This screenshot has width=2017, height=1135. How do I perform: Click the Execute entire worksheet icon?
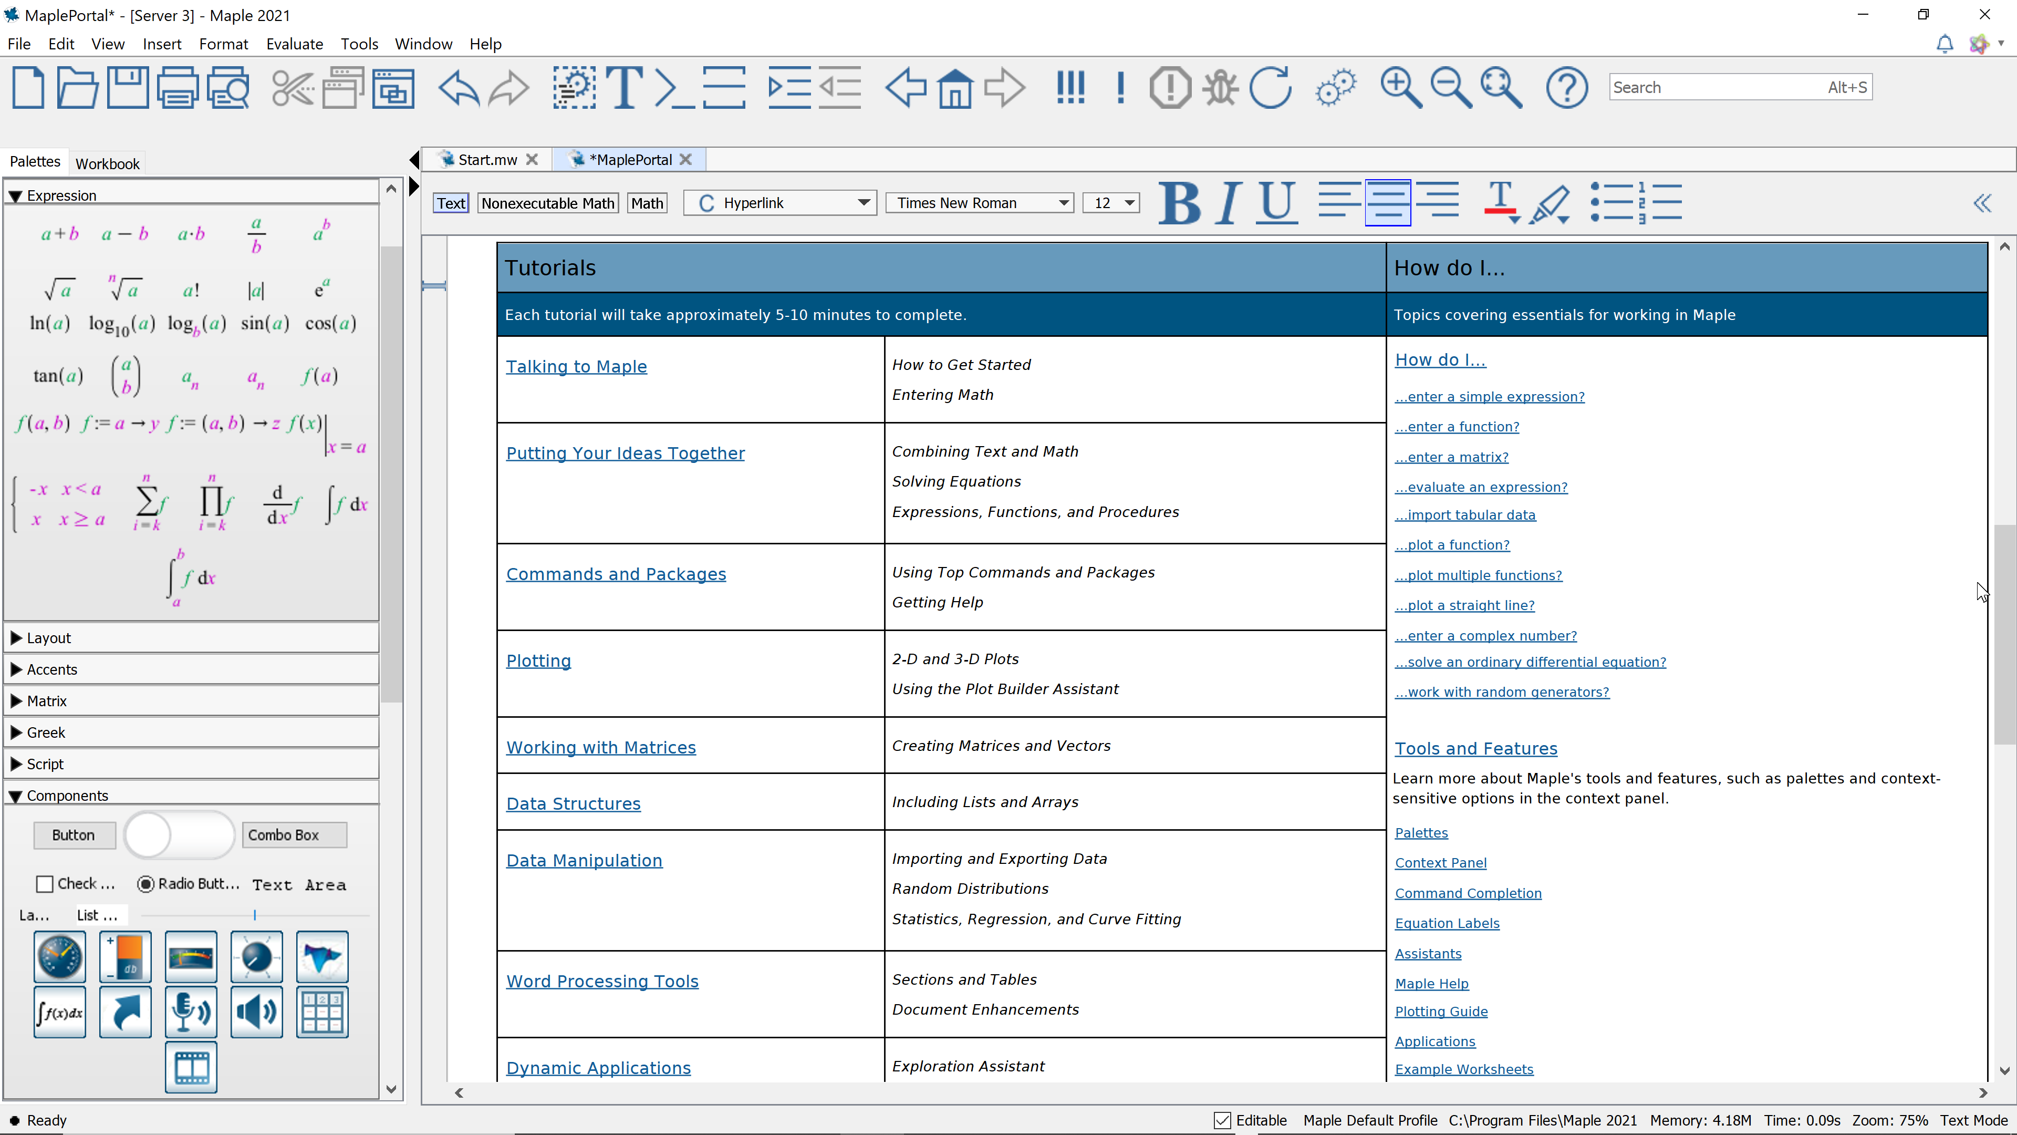[1069, 88]
